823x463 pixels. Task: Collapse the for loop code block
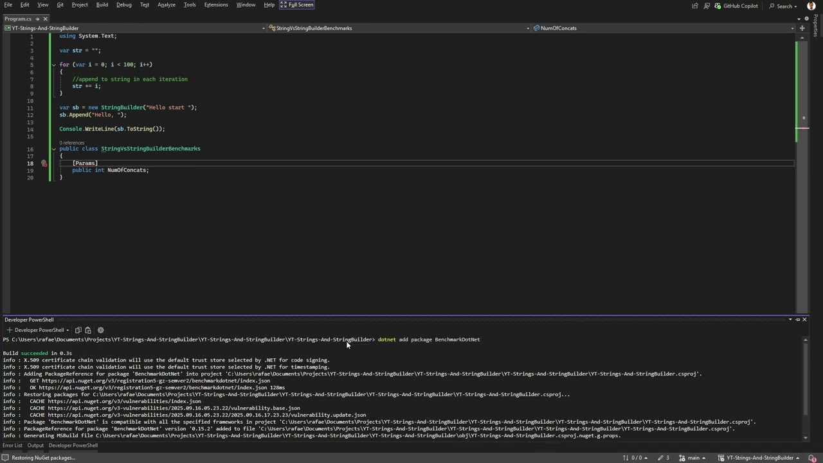pyautogui.click(x=54, y=65)
